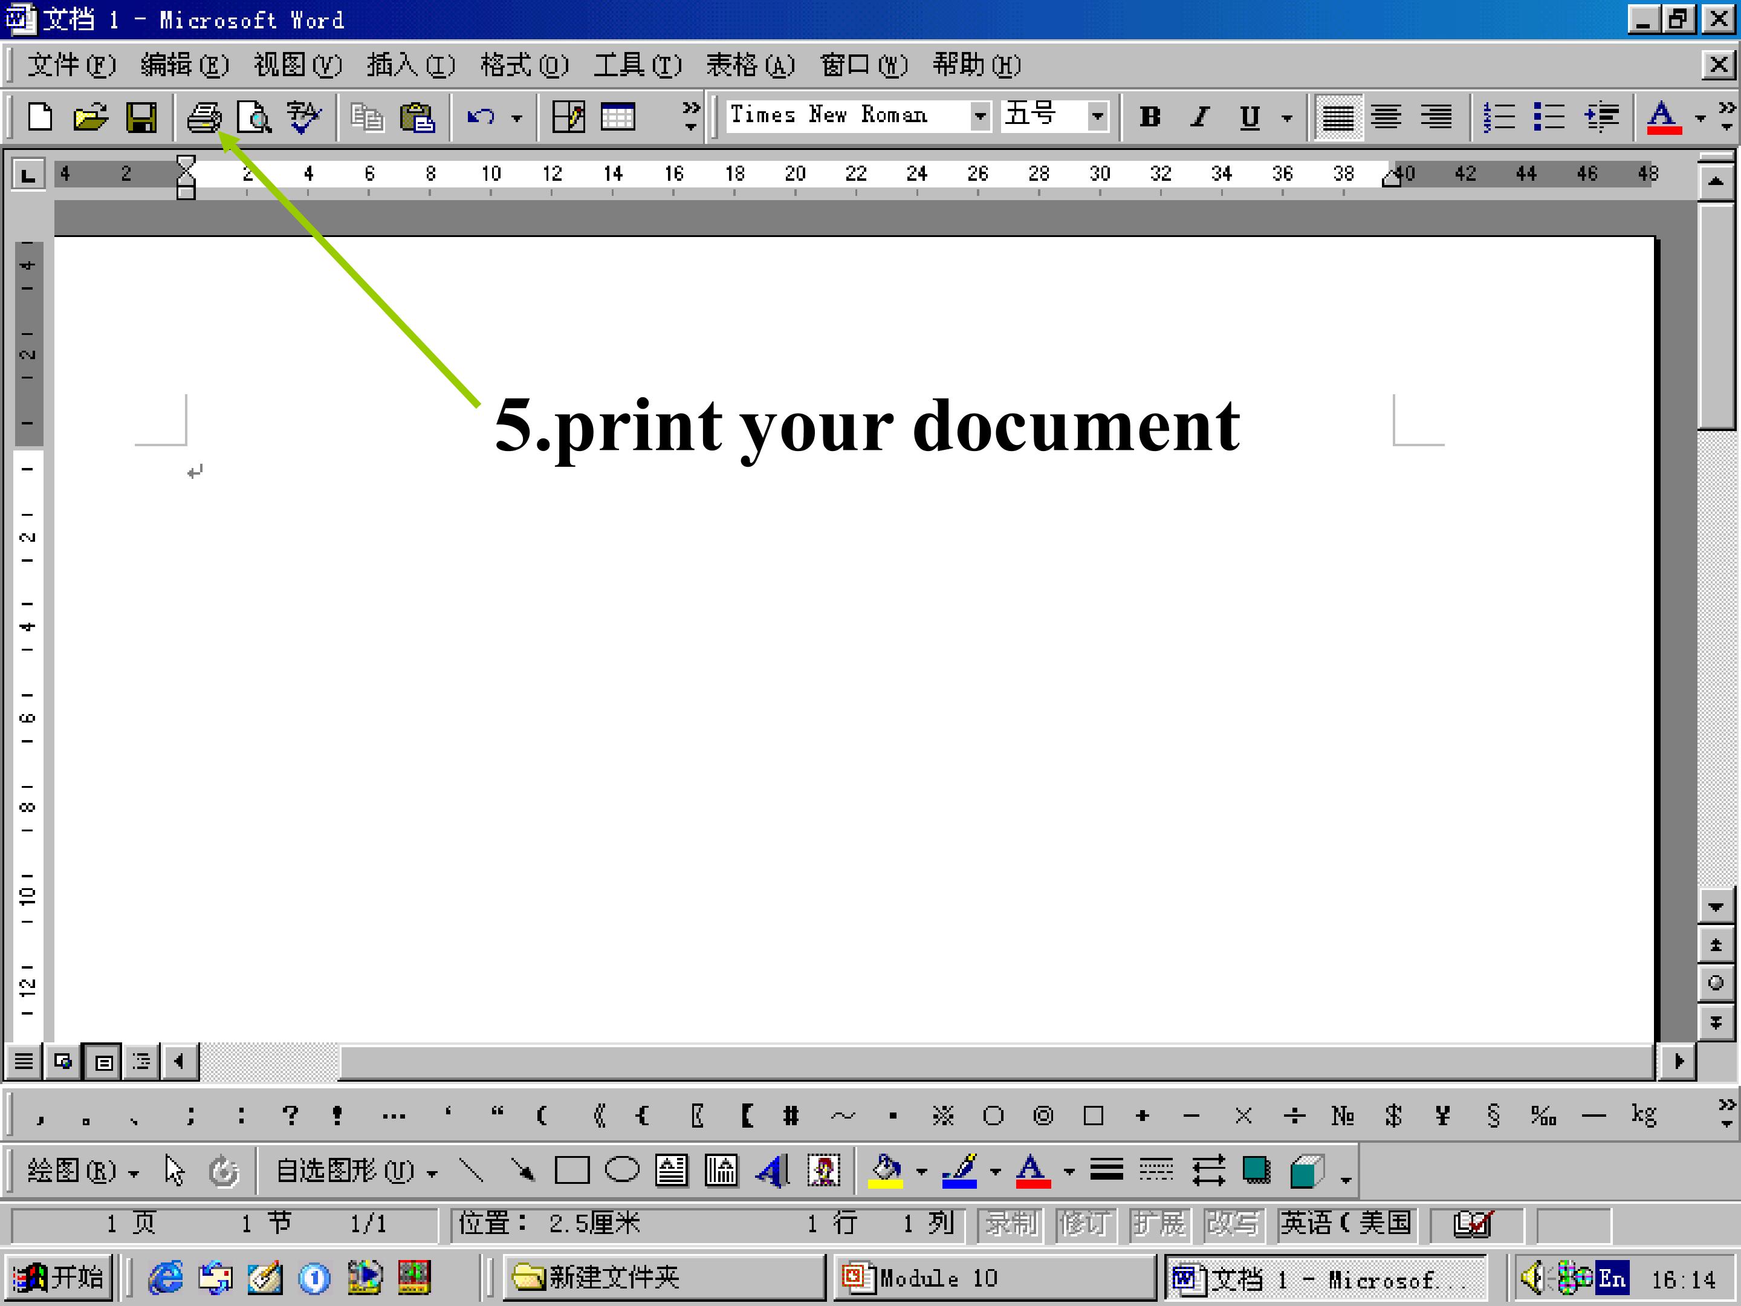Select the Insert WordArt tool
This screenshot has width=1741, height=1306.
click(x=772, y=1171)
